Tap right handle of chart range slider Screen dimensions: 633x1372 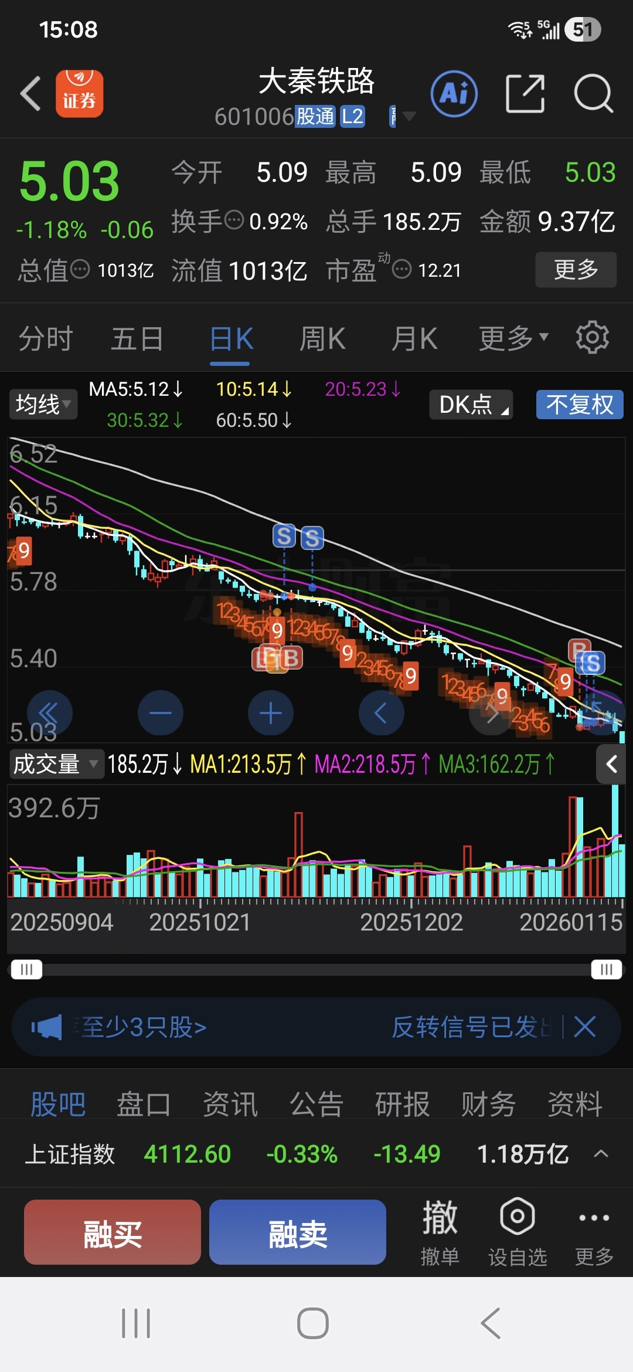pos(607,969)
